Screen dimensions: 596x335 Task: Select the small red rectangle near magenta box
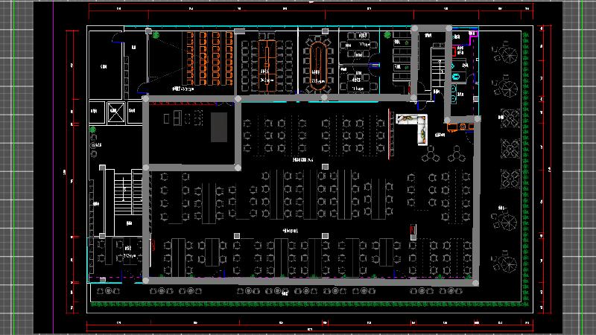click(454, 51)
